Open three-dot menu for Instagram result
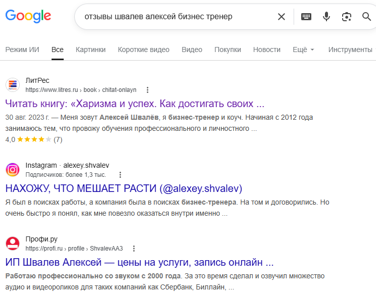Screen dimensions: 376x293 [x=120, y=175]
